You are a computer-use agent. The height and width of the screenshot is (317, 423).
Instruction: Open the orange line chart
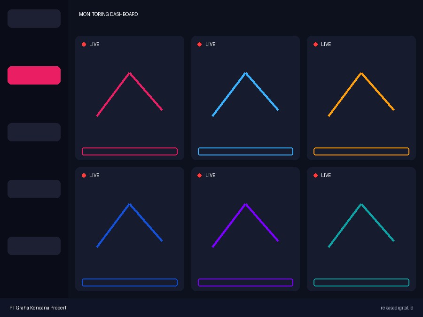tap(361, 94)
